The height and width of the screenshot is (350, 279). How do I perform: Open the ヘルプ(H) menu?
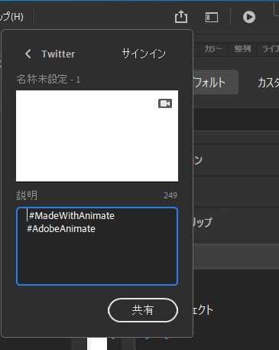click(11, 17)
